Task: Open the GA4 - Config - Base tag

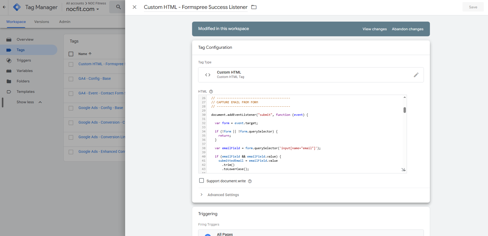Action: click(x=95, y=78)
